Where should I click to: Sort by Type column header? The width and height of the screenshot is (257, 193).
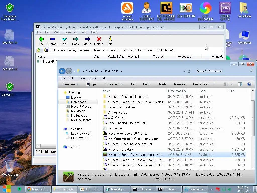pyautogui.click(x=202, y=91)
